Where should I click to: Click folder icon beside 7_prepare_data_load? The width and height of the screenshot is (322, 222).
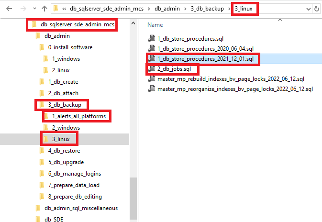42,185
